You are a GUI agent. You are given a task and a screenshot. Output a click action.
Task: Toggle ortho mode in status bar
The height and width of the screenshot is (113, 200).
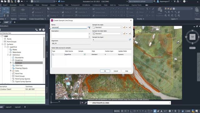[131, 111]
